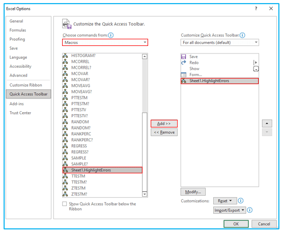This screenshot has width=283, height=233.
Task: Click the Form... command icon
Action: [x=184, y=74]
